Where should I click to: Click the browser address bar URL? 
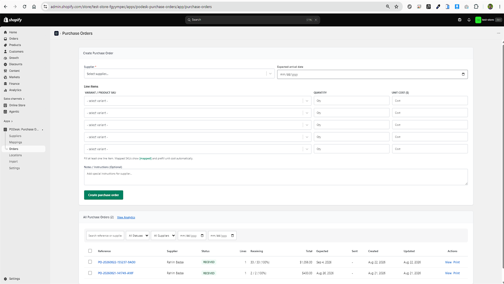pos(131,7)
